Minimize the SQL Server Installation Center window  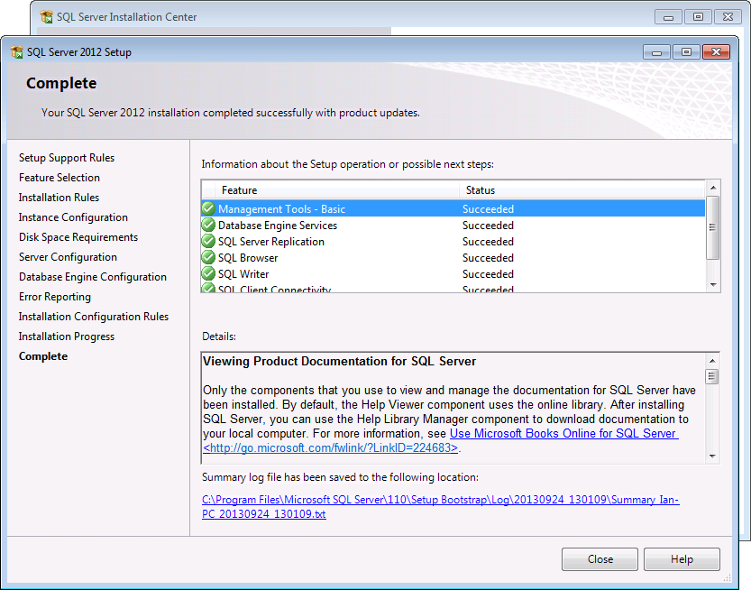[x=669, y=17]
